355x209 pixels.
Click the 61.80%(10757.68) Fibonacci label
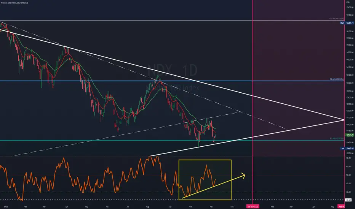click(x=337, y=139)
